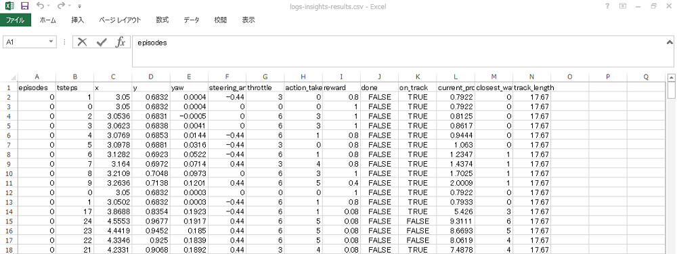Click the 'on_track' header cell
The image size is (677, 254).
(x=417, y=87)
